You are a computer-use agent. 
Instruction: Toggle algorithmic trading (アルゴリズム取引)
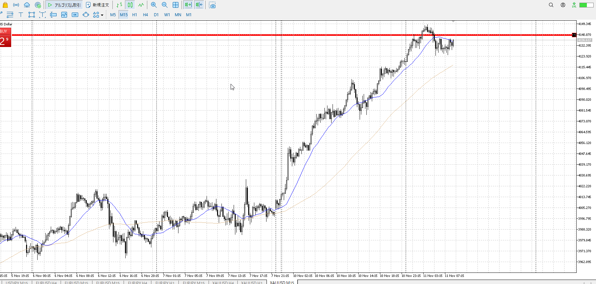64,5
